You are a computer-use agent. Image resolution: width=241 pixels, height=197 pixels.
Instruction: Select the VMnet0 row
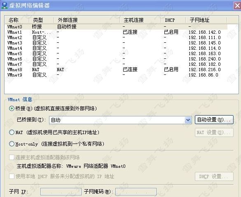(x=116, y=27)
